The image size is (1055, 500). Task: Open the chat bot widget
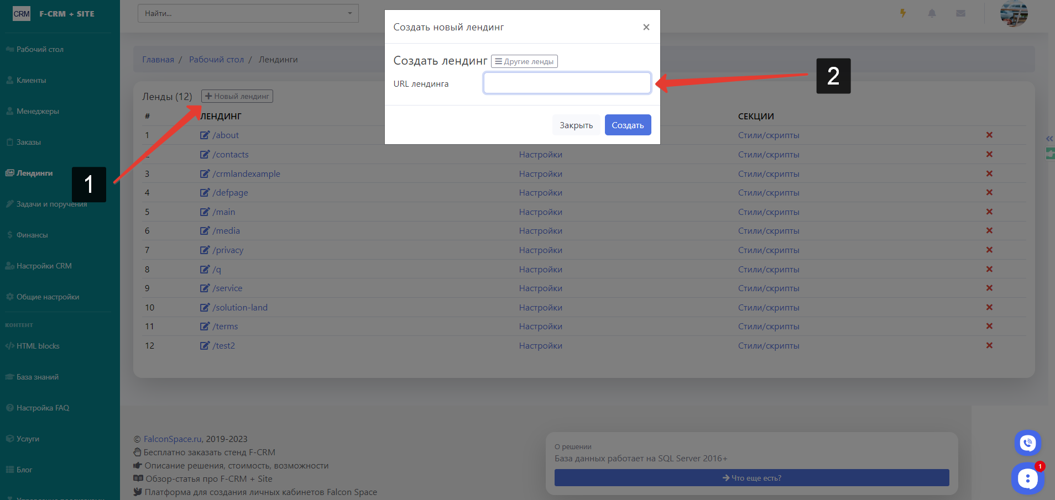(1027, 478)
